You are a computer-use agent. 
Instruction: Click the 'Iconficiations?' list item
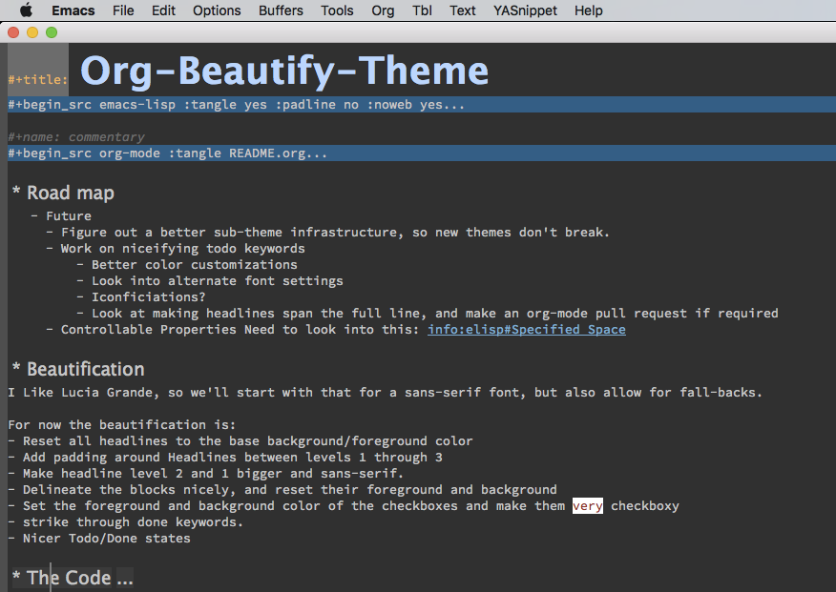148,297
